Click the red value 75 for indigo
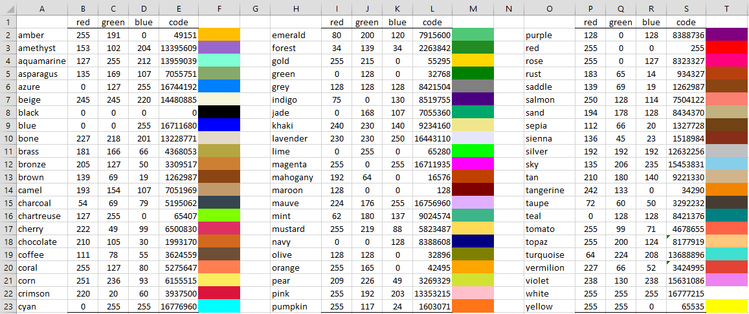This screenshot has width=749, height=314. coord(337,99)
